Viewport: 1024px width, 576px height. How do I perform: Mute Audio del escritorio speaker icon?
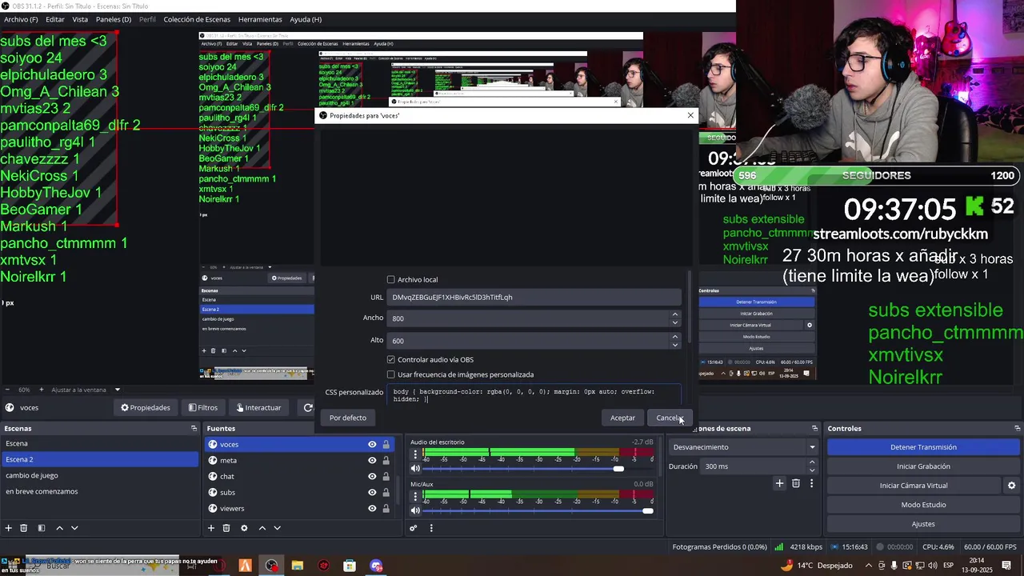tap(415, 469)
